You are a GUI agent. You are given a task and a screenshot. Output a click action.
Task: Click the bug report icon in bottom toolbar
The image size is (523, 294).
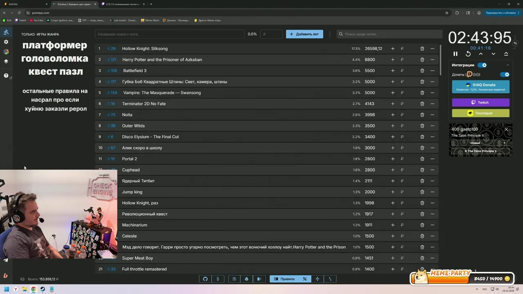[247, 279]
